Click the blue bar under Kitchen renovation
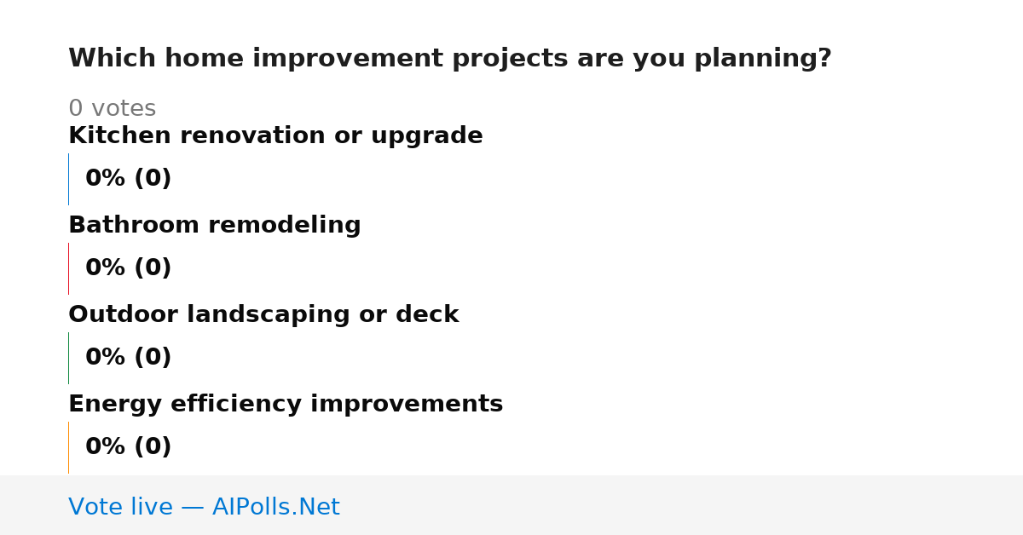This screenshot has width=1023, height=535. click(68, 179)
